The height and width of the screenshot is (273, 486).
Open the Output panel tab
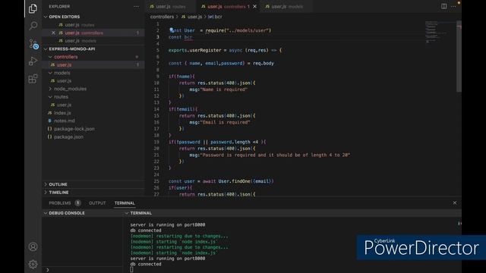[97, 203]
